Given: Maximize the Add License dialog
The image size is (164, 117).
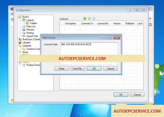Looking at the screenshot, I should 110,37.
